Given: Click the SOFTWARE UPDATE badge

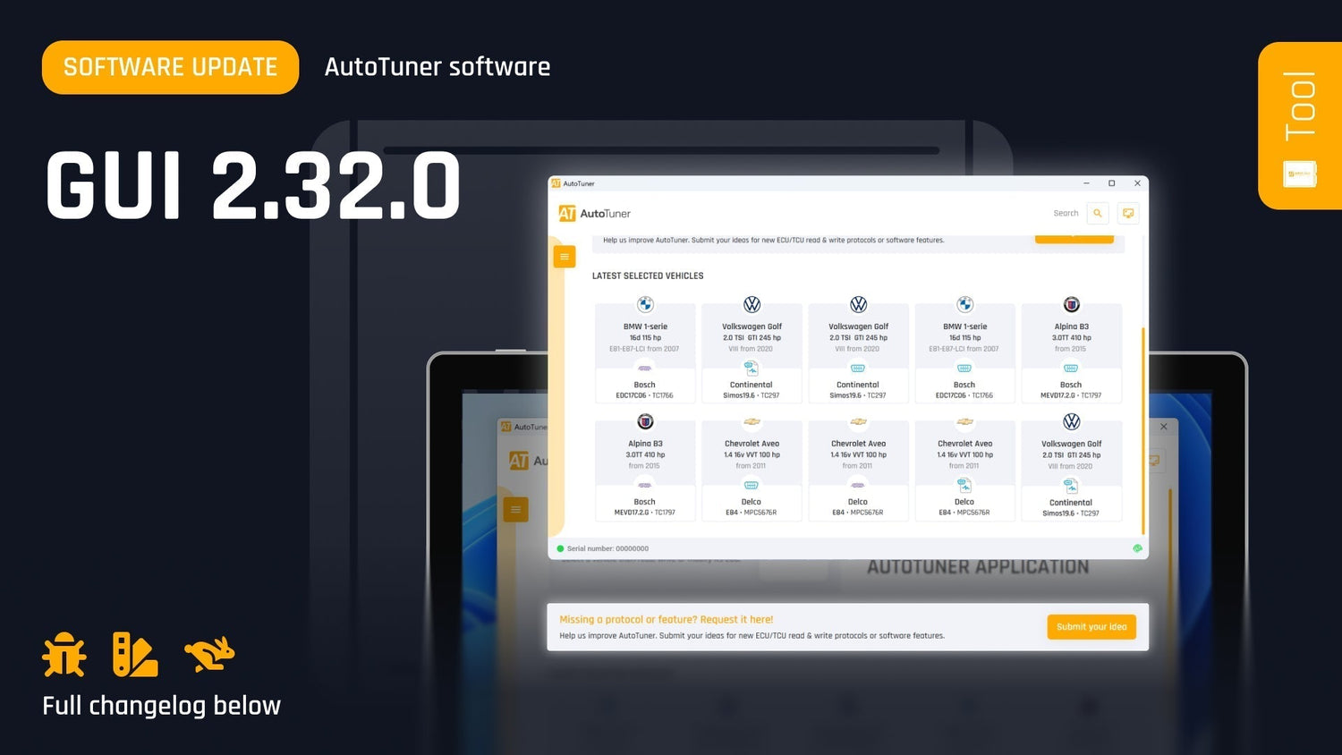Looking at the screenshot, I should click(170, 67).
